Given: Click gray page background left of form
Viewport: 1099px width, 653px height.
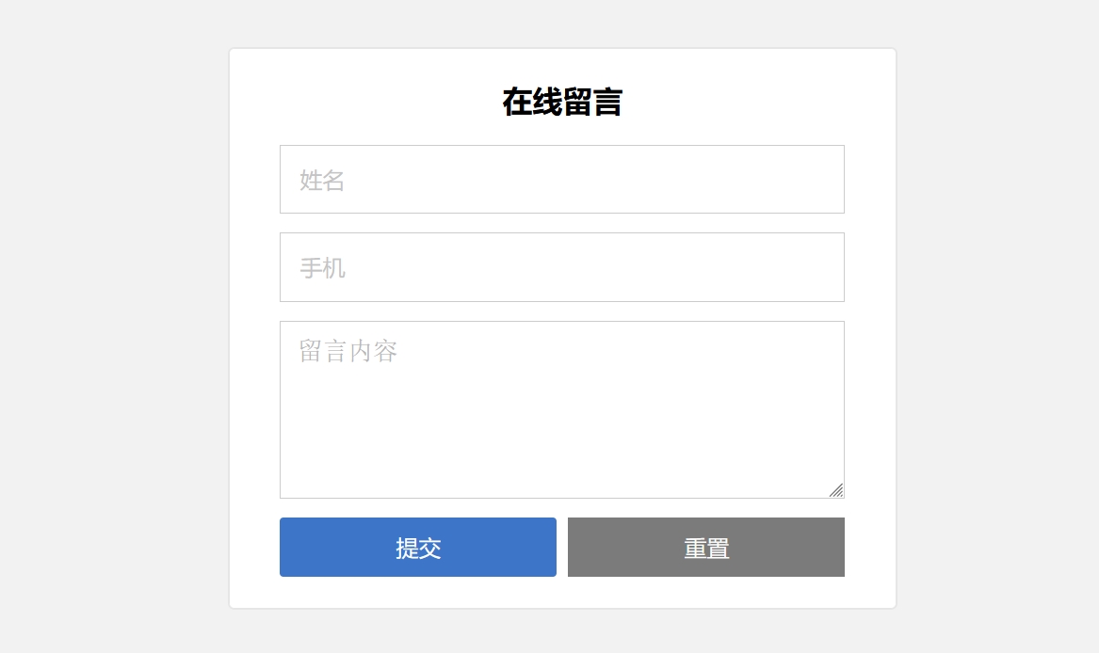Looking at the screenshot, I should (x=113, y=329).
